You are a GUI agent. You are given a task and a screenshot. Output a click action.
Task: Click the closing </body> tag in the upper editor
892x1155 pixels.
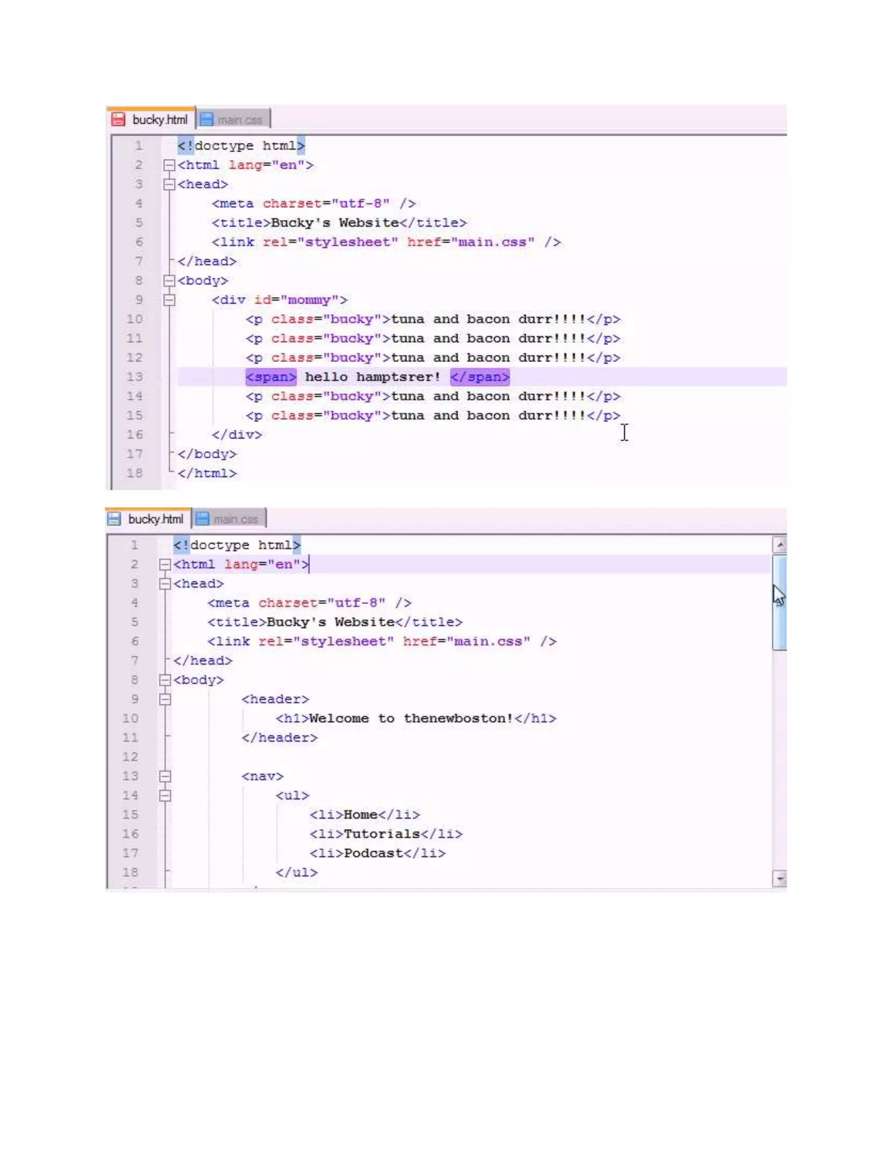tap(207, 454)
